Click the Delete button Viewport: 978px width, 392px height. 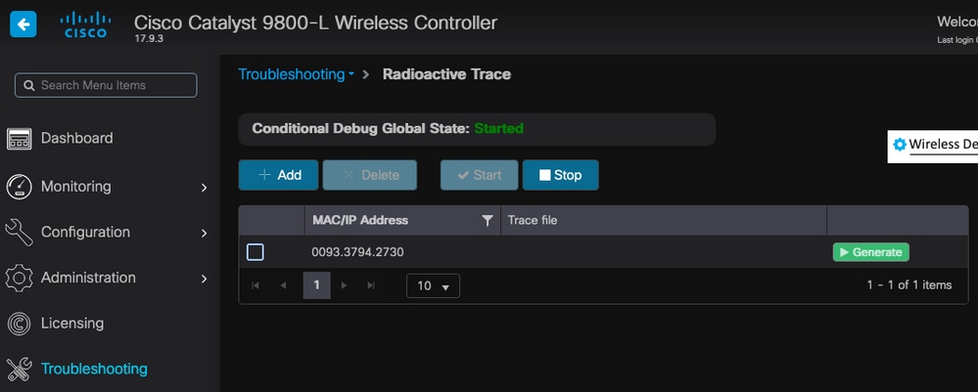(x=370, y=175)
